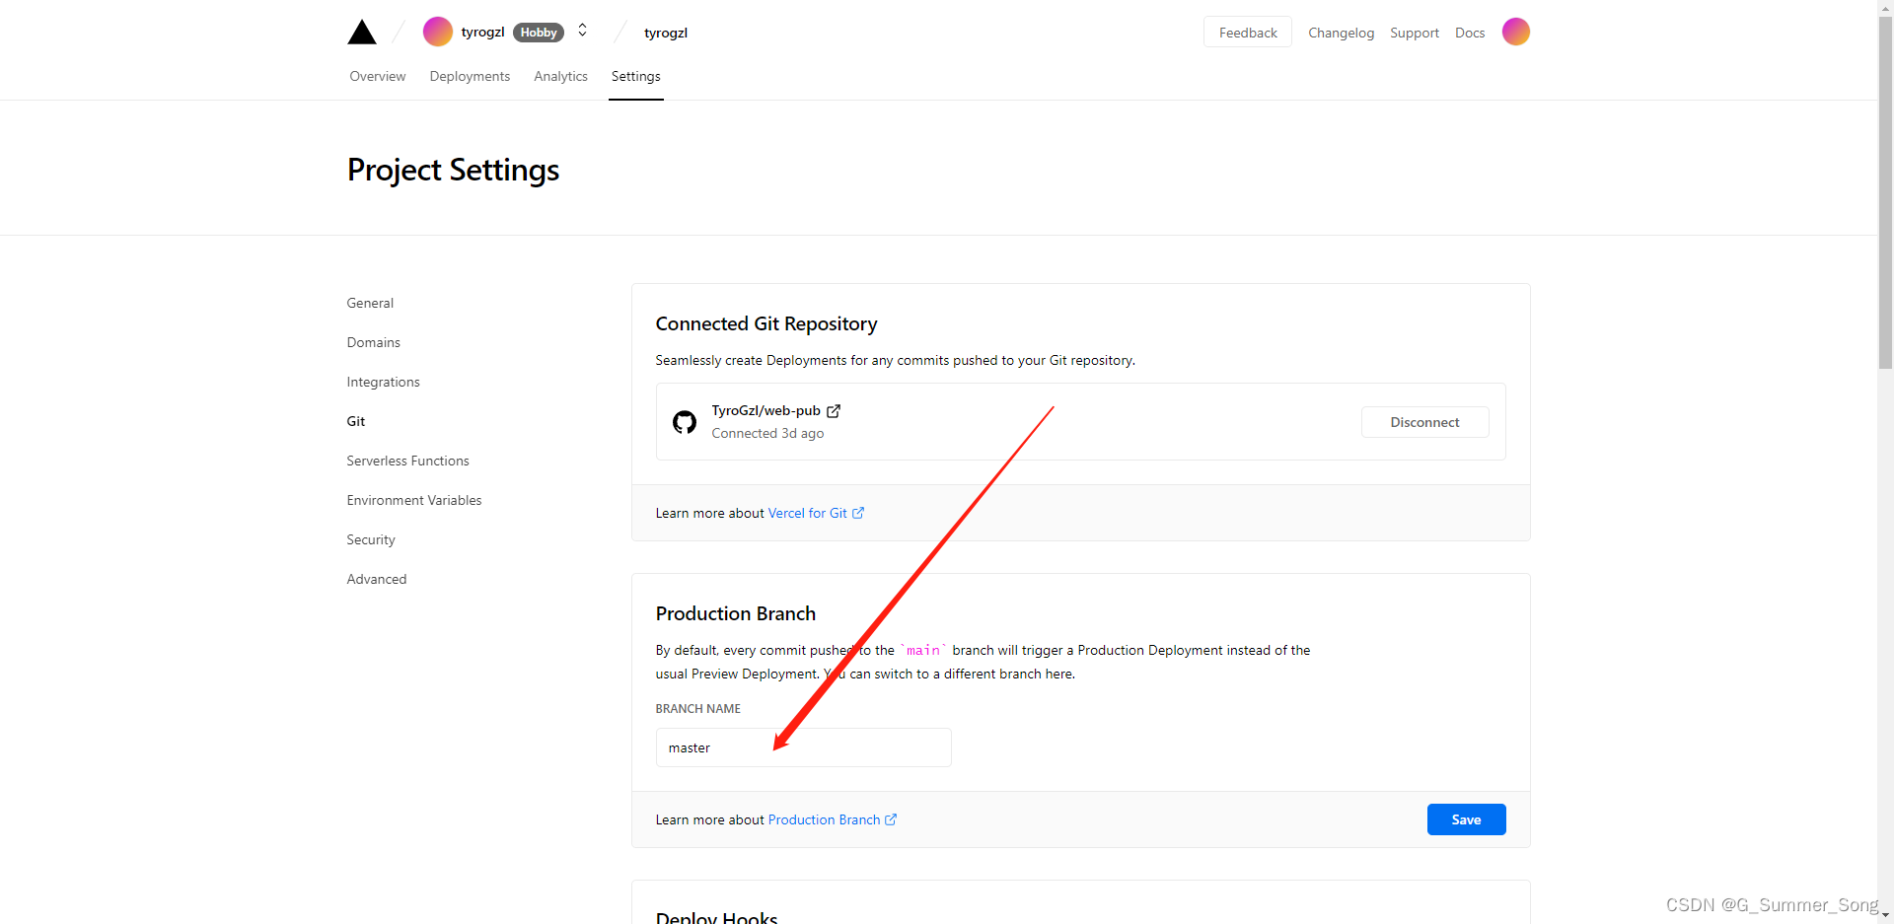Open the Overview tab
The width and height of the screenshot is (1894, 924).
(x=378, y=76)
